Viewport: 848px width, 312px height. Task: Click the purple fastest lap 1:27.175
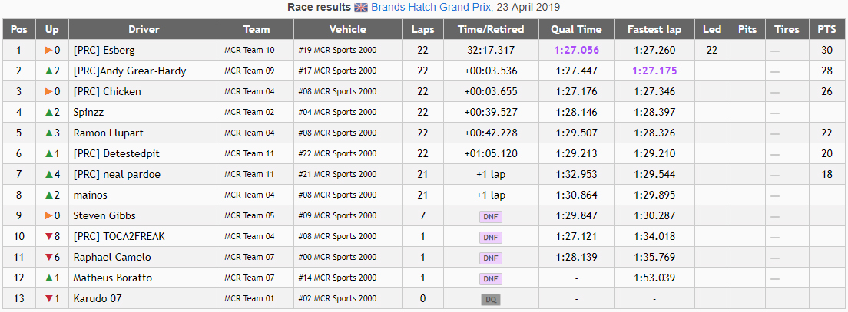pyautogui.click(x=654, y=71)
